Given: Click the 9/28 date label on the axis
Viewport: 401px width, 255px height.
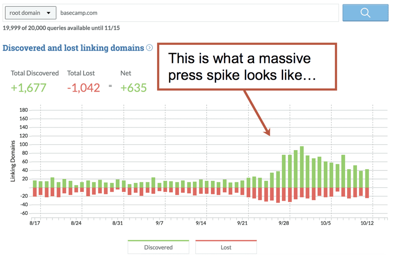Looking at the screenshot, I should click(284, 223).
